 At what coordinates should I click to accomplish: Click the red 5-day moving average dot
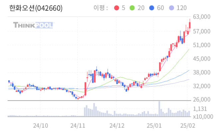pos(116,8)
